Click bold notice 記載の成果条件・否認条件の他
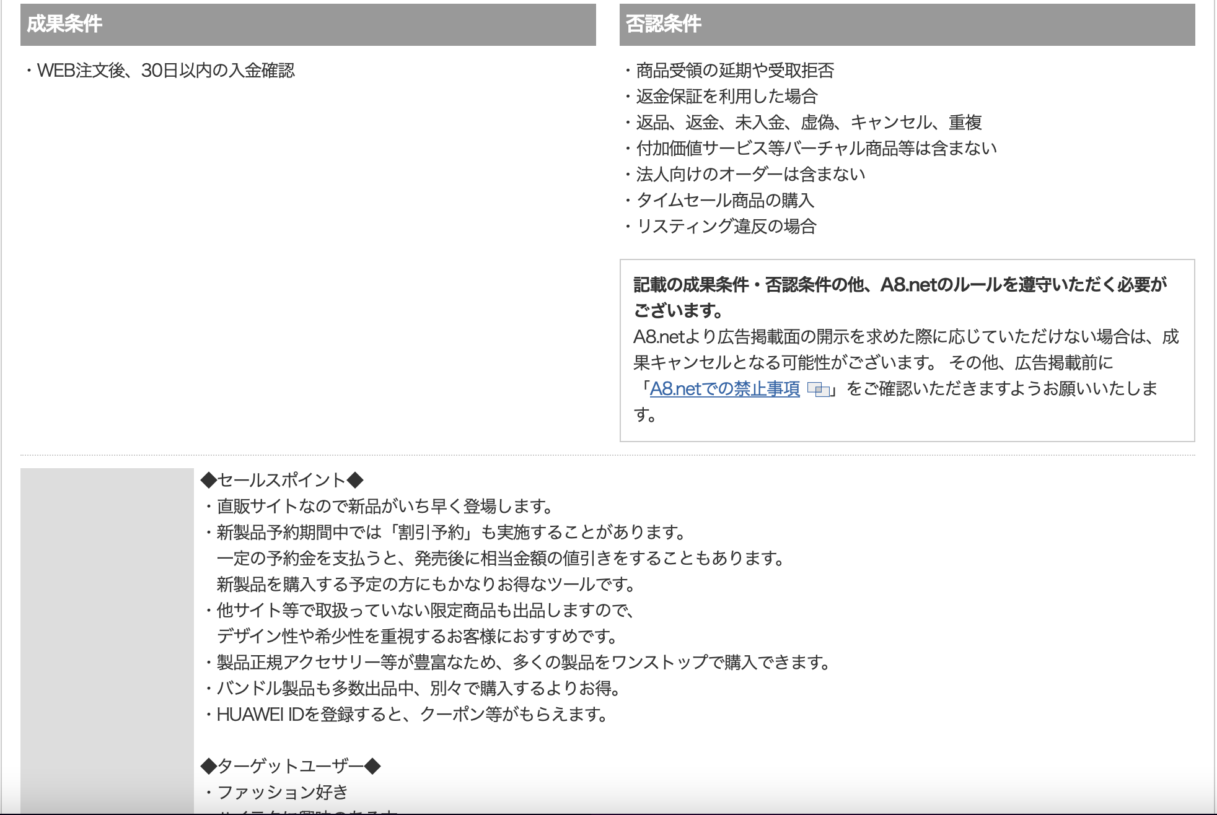Viewport: 1217px width, 815px height. (x=900, y=298)
